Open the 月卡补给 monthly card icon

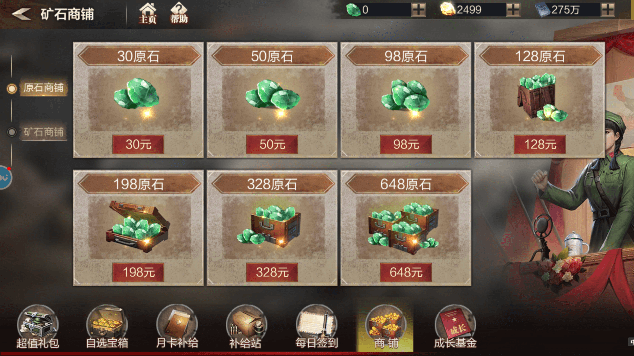click(x=177, y=327)
